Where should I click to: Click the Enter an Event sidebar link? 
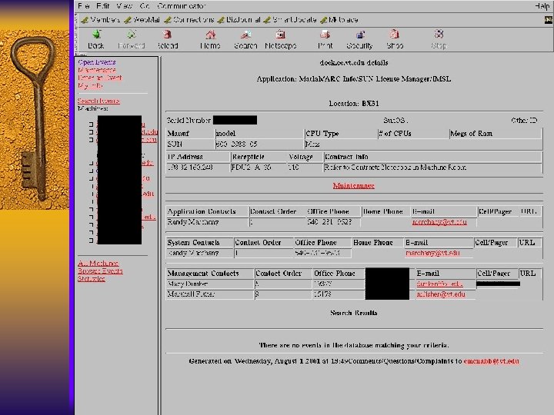(100, 78)
